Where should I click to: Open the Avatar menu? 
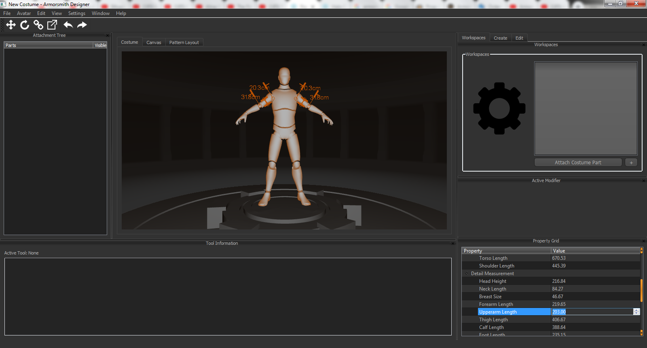[24, 13]
